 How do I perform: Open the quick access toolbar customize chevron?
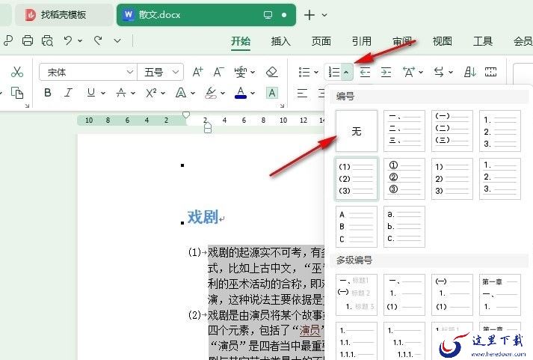tap(117, 41)
